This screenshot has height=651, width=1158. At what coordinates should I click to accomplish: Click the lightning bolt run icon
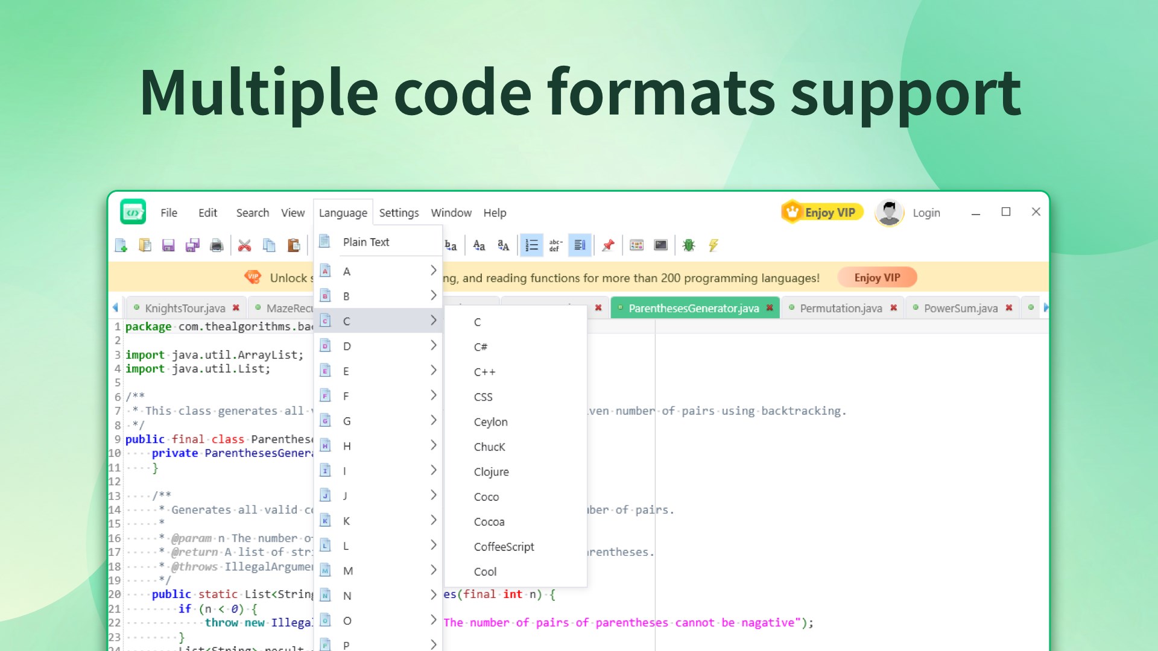[x=713, y=245]
